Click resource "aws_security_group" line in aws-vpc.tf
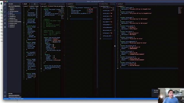The height and width of the screenshot is (103, 184). [x=52, y=38]
